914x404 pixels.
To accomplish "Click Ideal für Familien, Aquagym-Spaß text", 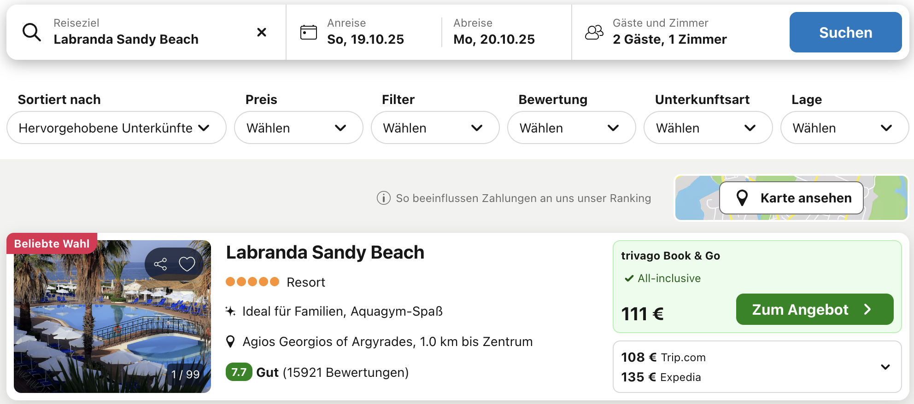I will [x=342, y=312].
